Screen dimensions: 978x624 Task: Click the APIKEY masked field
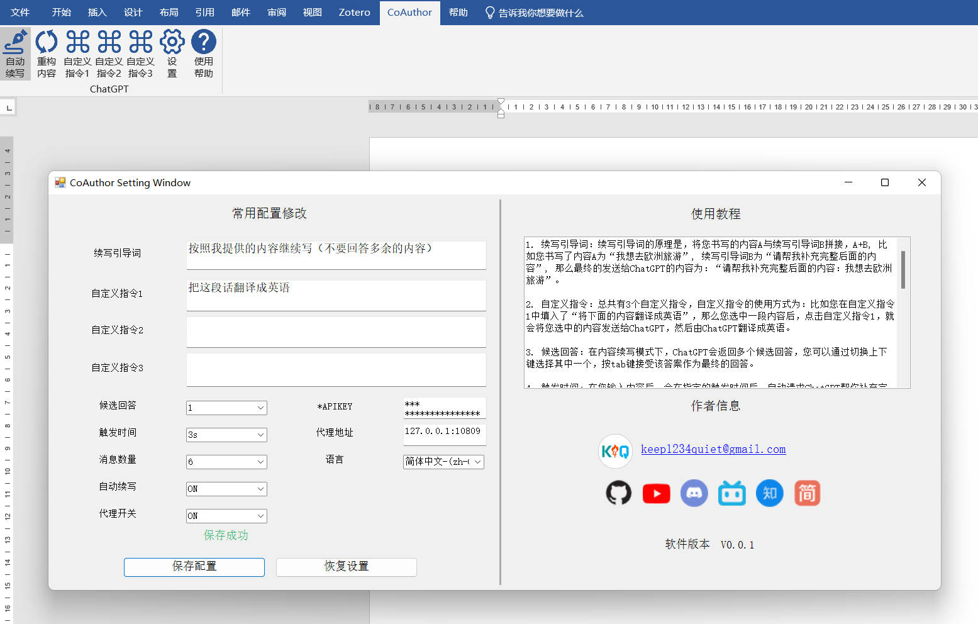(445, 408)
